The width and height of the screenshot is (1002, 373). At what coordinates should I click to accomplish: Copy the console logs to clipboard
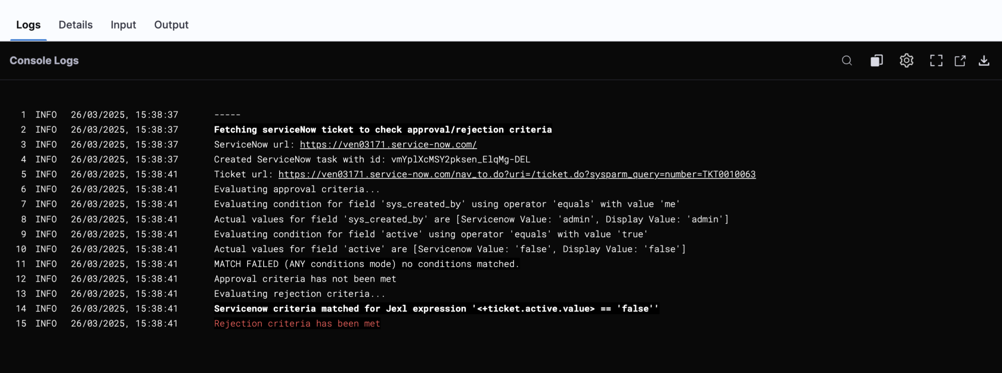point(876,61)
